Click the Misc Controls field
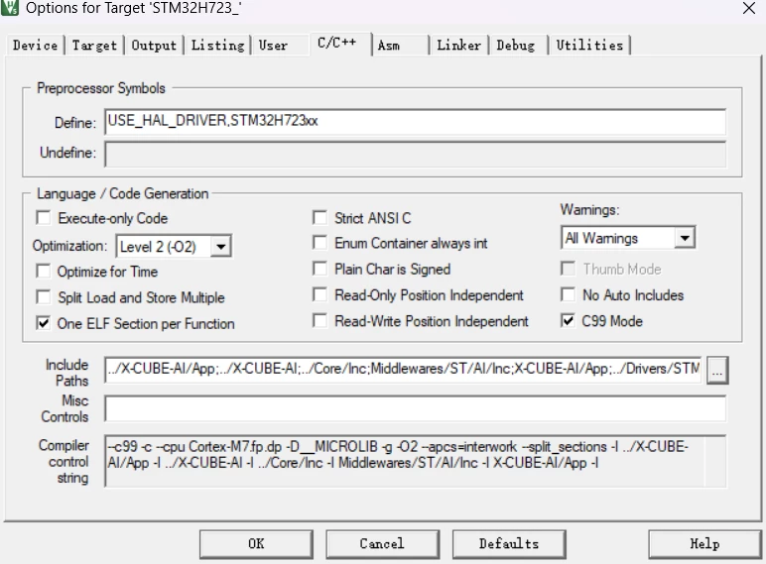This screenshot has width=766, height=564. 415,408
